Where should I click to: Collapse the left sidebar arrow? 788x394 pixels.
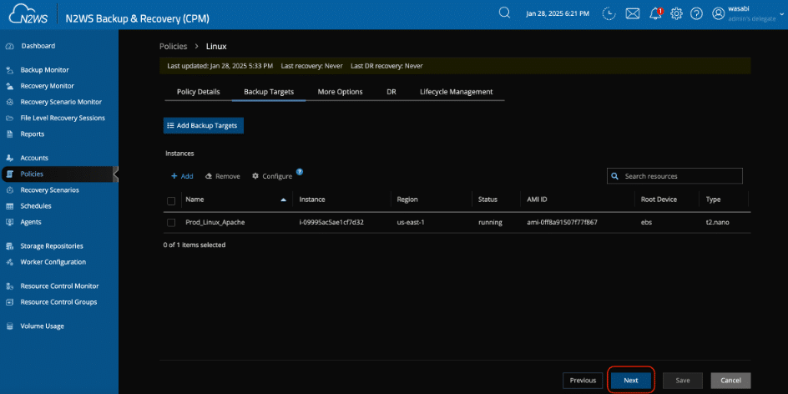(116, 174)
